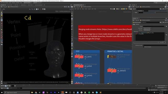Collapse the PRIMITIVE v DETAIL network box
The width and height of the screenshot is (168, 94).
106,51
